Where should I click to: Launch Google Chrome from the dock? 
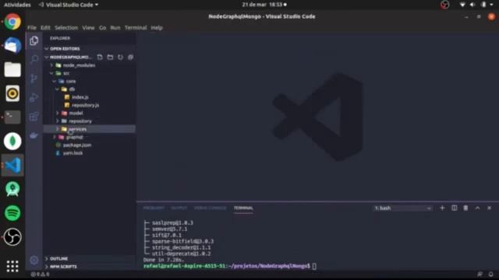coord(12,22)
